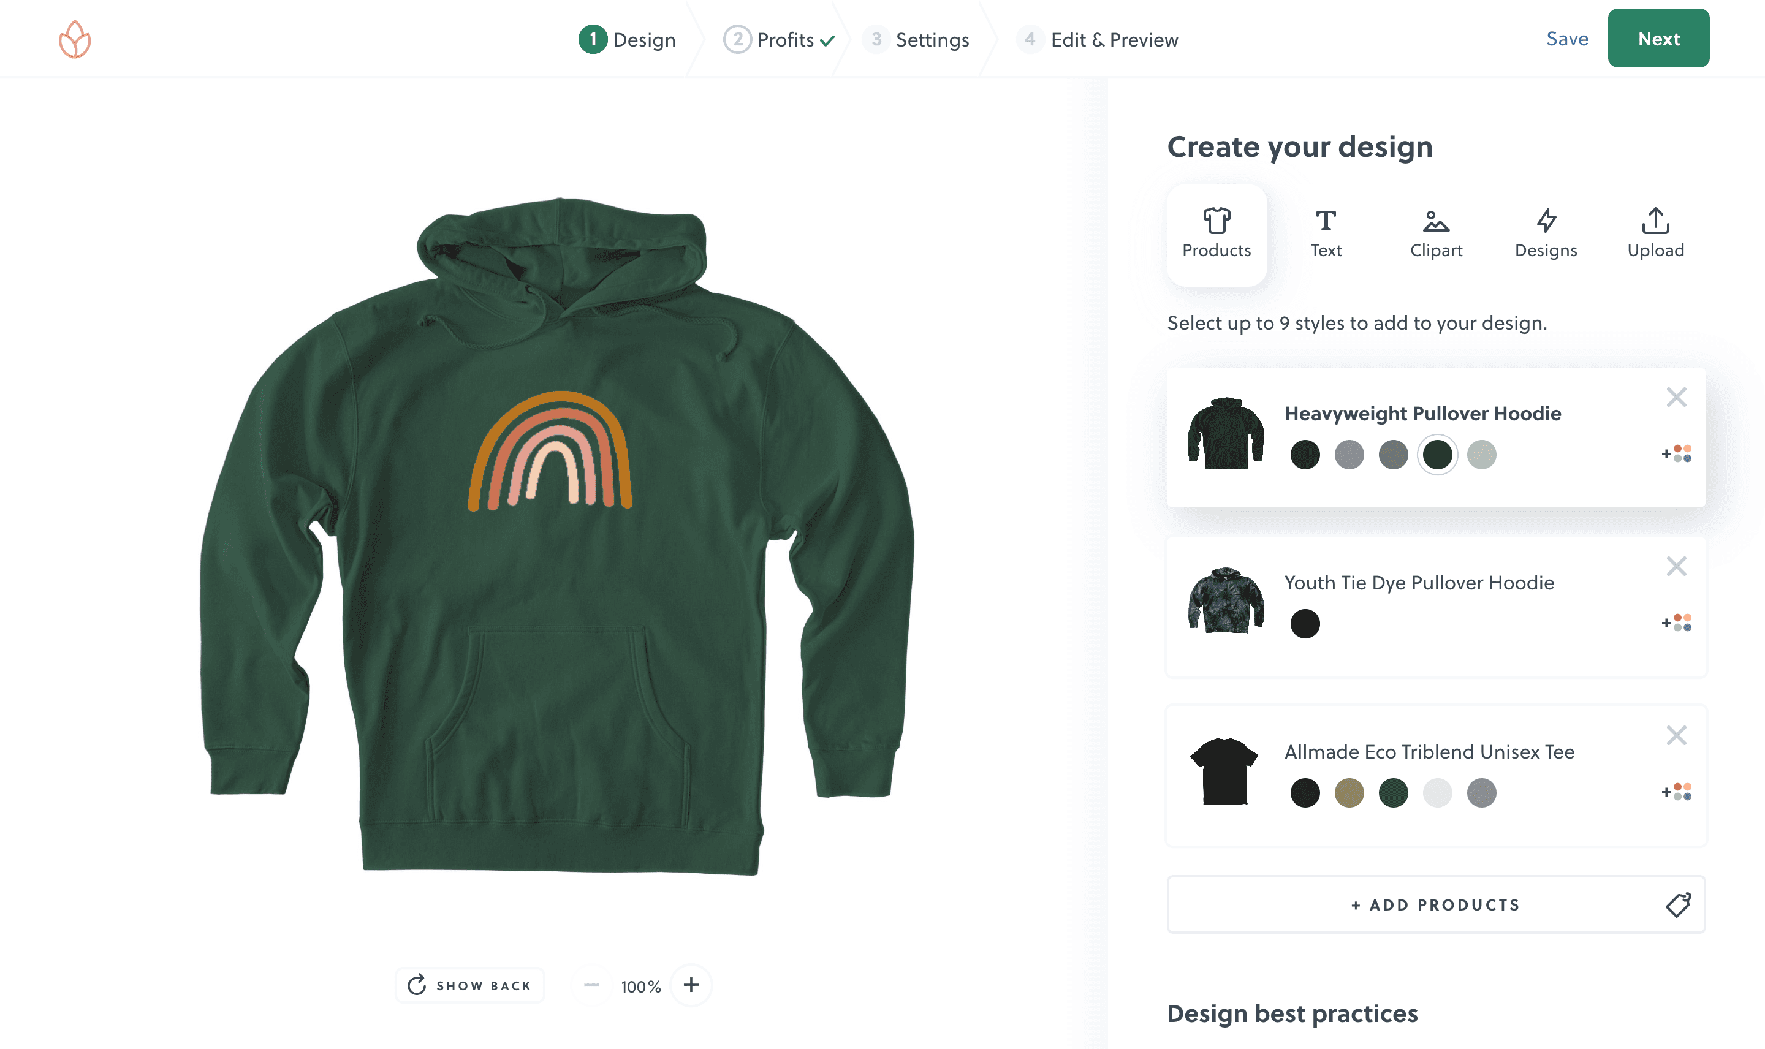Open the Text tool
Screen dimensions: 1765x1049
click(x=1326, y=235)
